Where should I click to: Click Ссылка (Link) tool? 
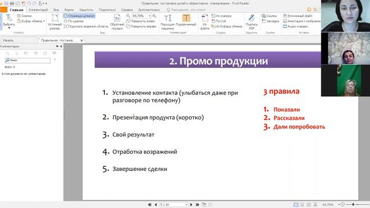point(269,16)
